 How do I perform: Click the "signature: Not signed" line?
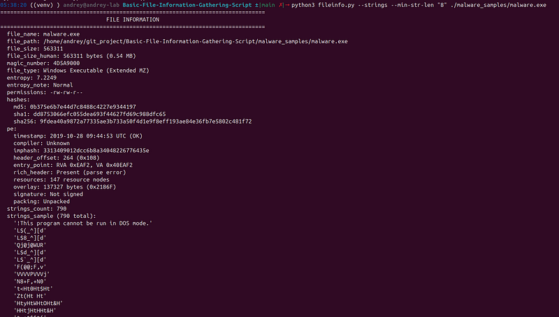[48, 194]
